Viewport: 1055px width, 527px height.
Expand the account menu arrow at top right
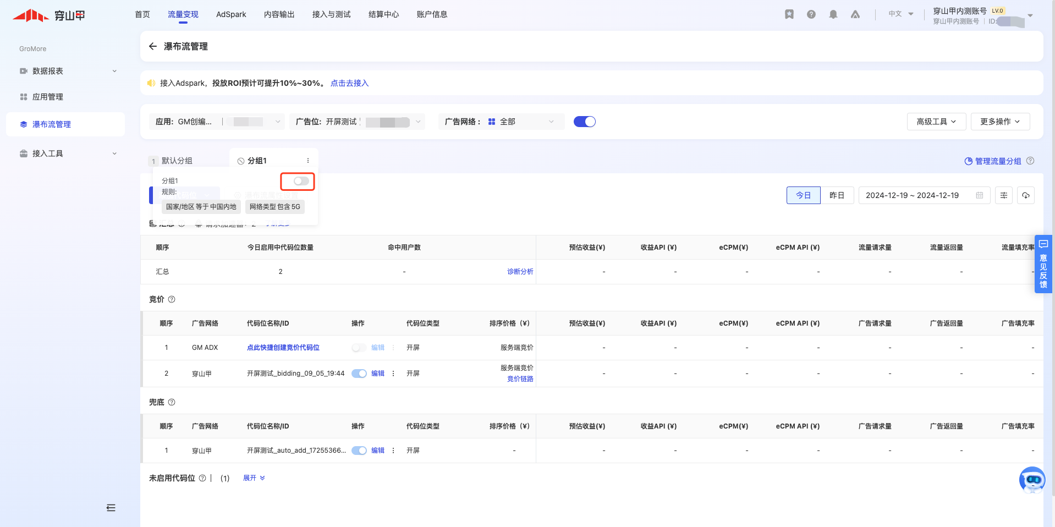tap(1030, 15)
